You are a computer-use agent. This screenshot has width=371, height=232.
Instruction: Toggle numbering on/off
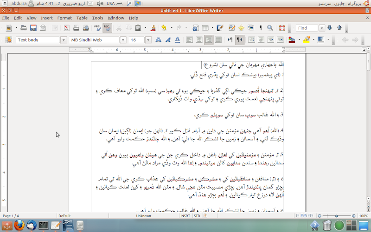pyautogui.click(x=251, y=40)
